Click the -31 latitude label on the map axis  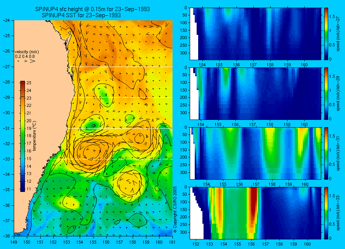(x=6, y=128)
